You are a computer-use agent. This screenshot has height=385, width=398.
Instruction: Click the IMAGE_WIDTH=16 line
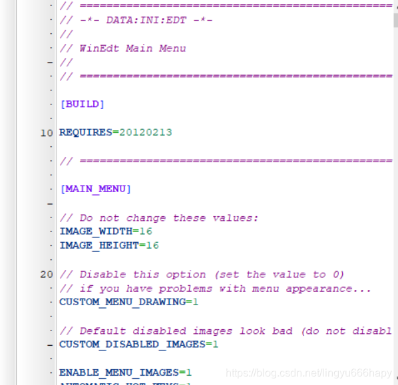106,231
